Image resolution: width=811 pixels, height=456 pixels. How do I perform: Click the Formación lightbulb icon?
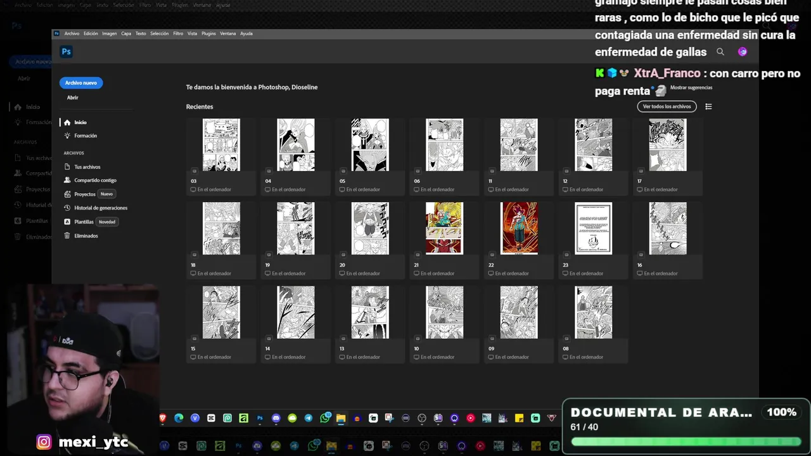pos(67,136)
